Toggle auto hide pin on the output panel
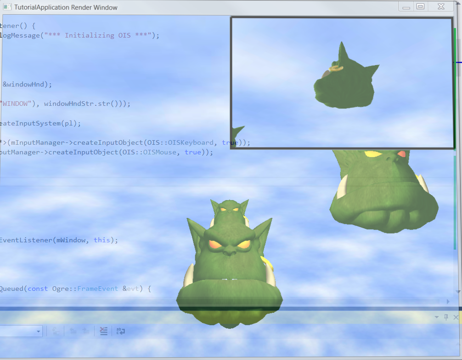The image size is (462, 360). [446, 317]
